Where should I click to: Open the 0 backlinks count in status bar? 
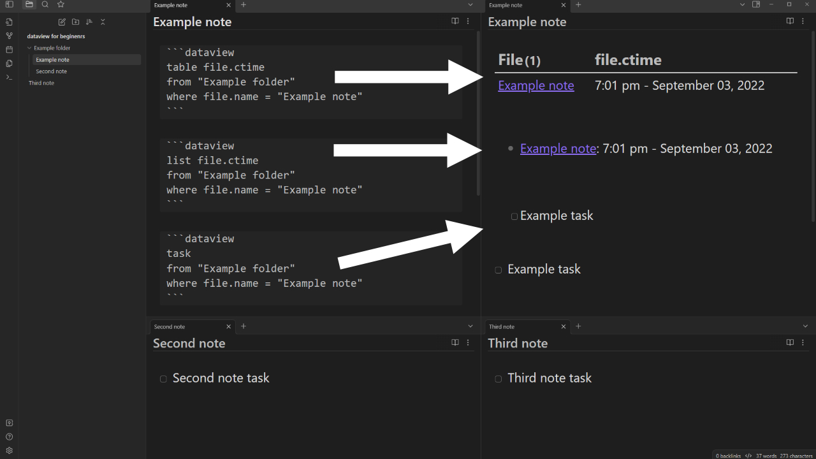(x=728, y=455)
